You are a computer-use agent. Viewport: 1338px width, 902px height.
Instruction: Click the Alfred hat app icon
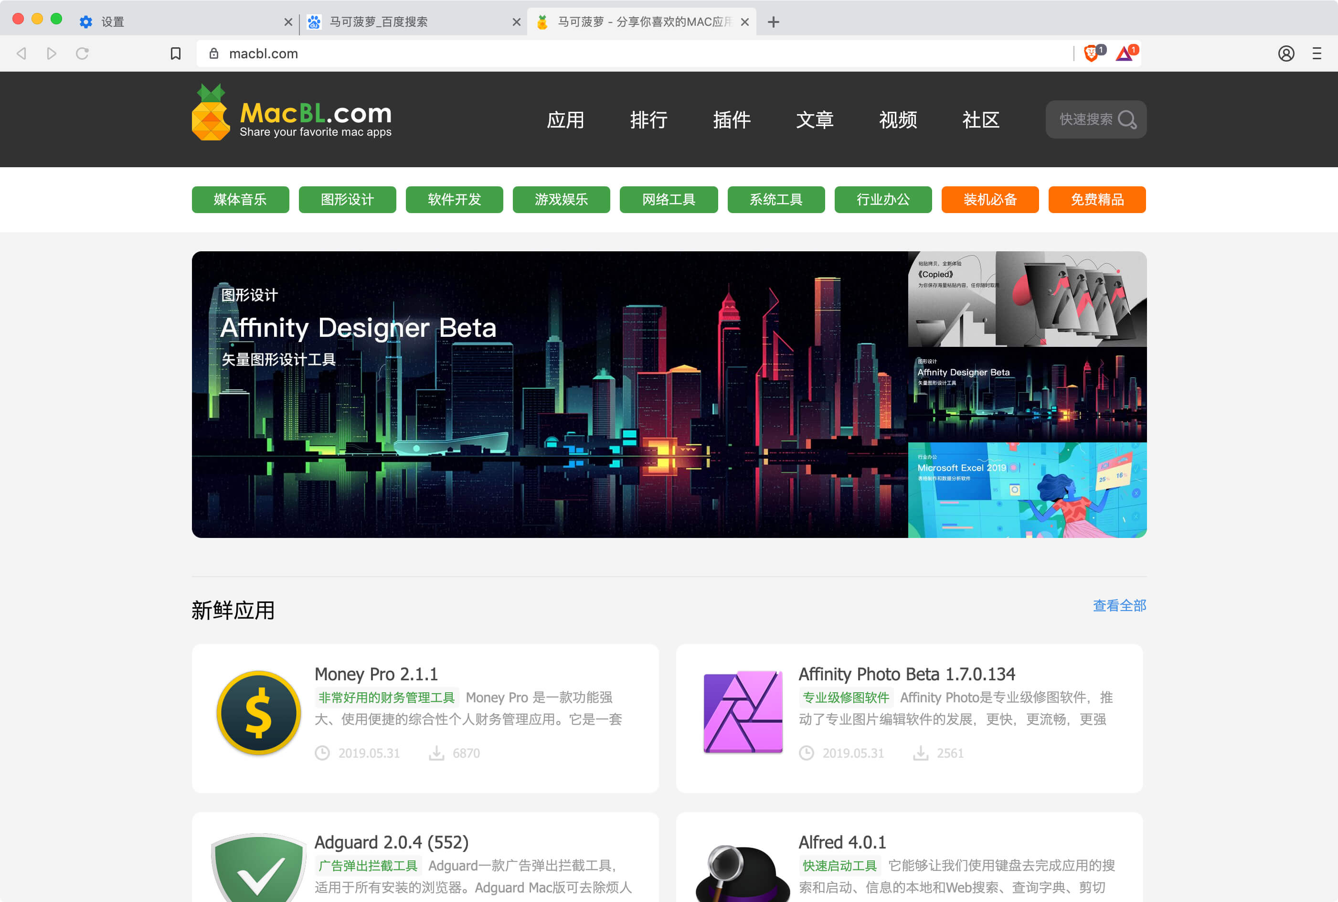click(x=743, y=873)
